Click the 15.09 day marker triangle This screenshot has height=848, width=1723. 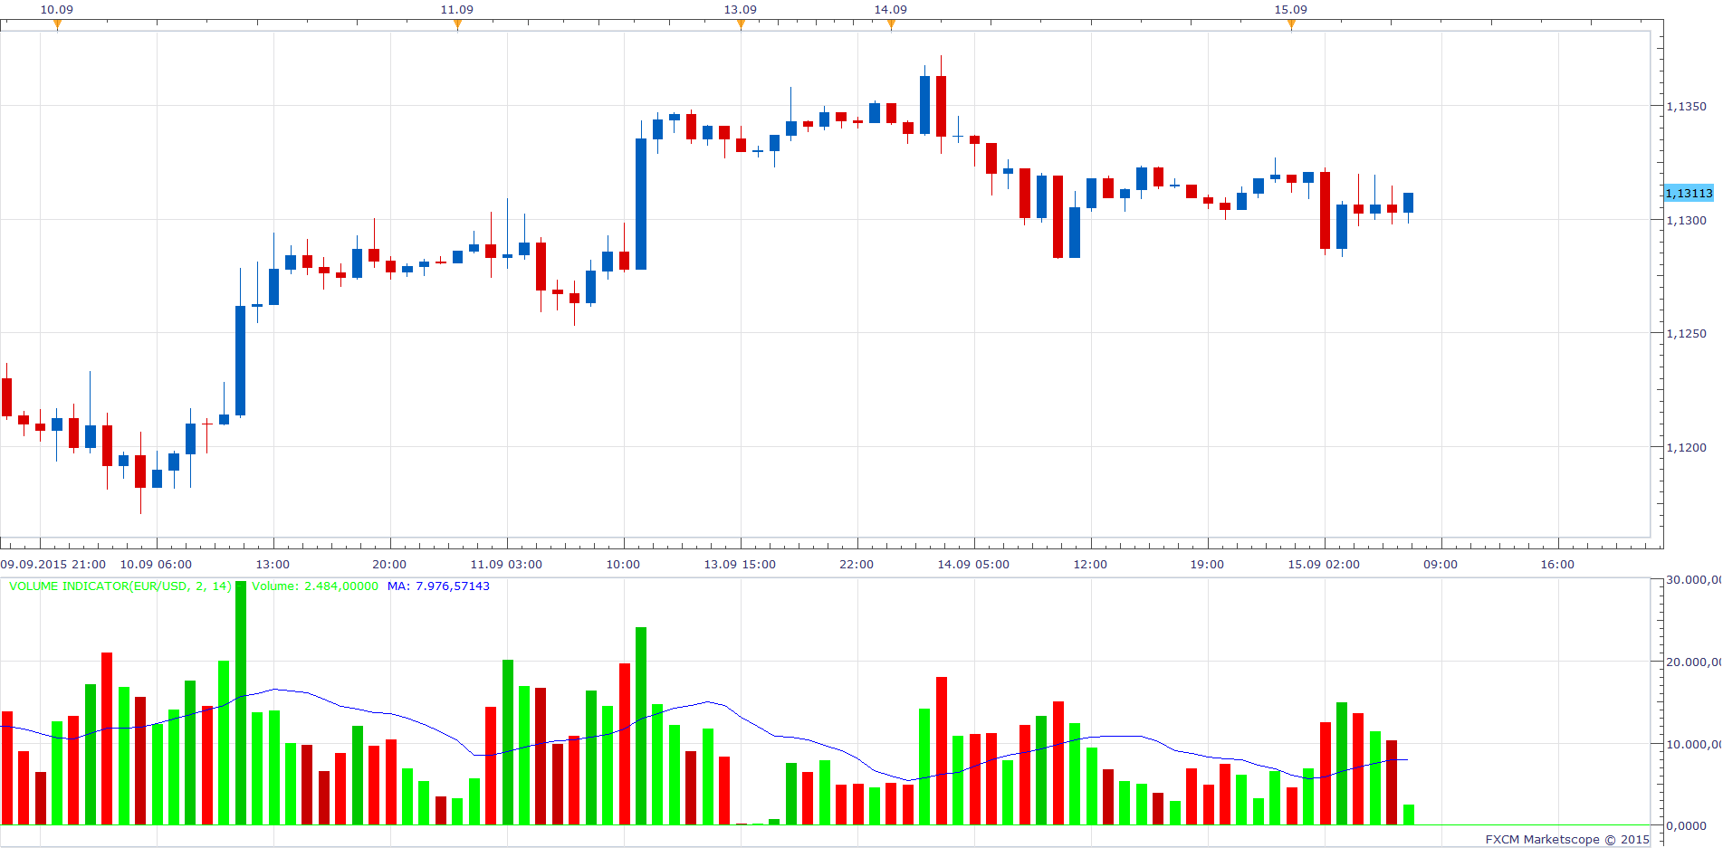coord(1291,25)
